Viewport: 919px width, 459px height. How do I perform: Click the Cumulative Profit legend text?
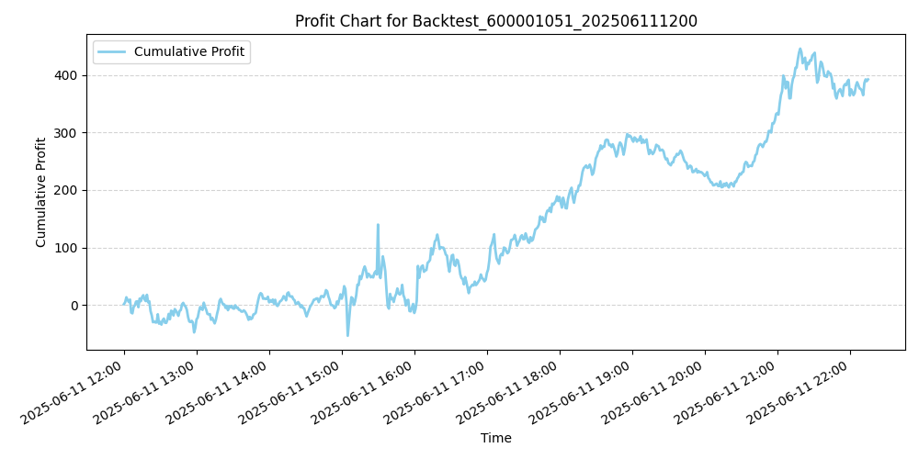click(x=188, y=52)
